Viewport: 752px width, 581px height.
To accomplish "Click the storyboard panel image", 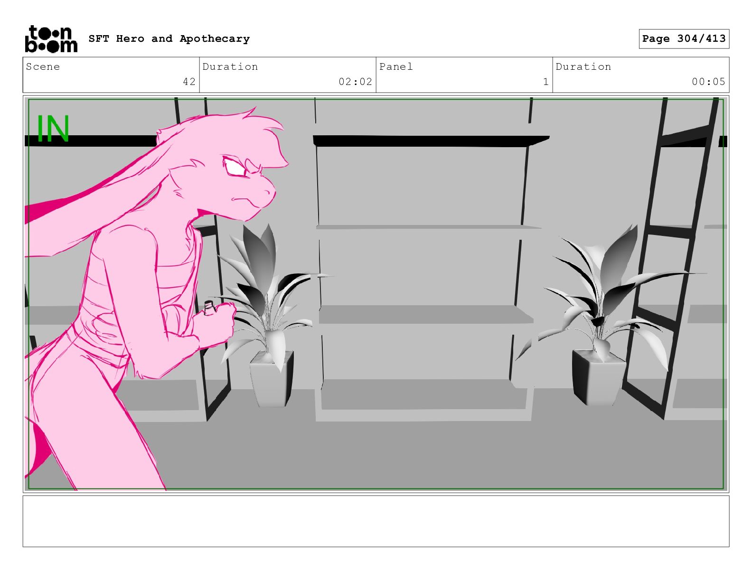I will coord(376,294).
